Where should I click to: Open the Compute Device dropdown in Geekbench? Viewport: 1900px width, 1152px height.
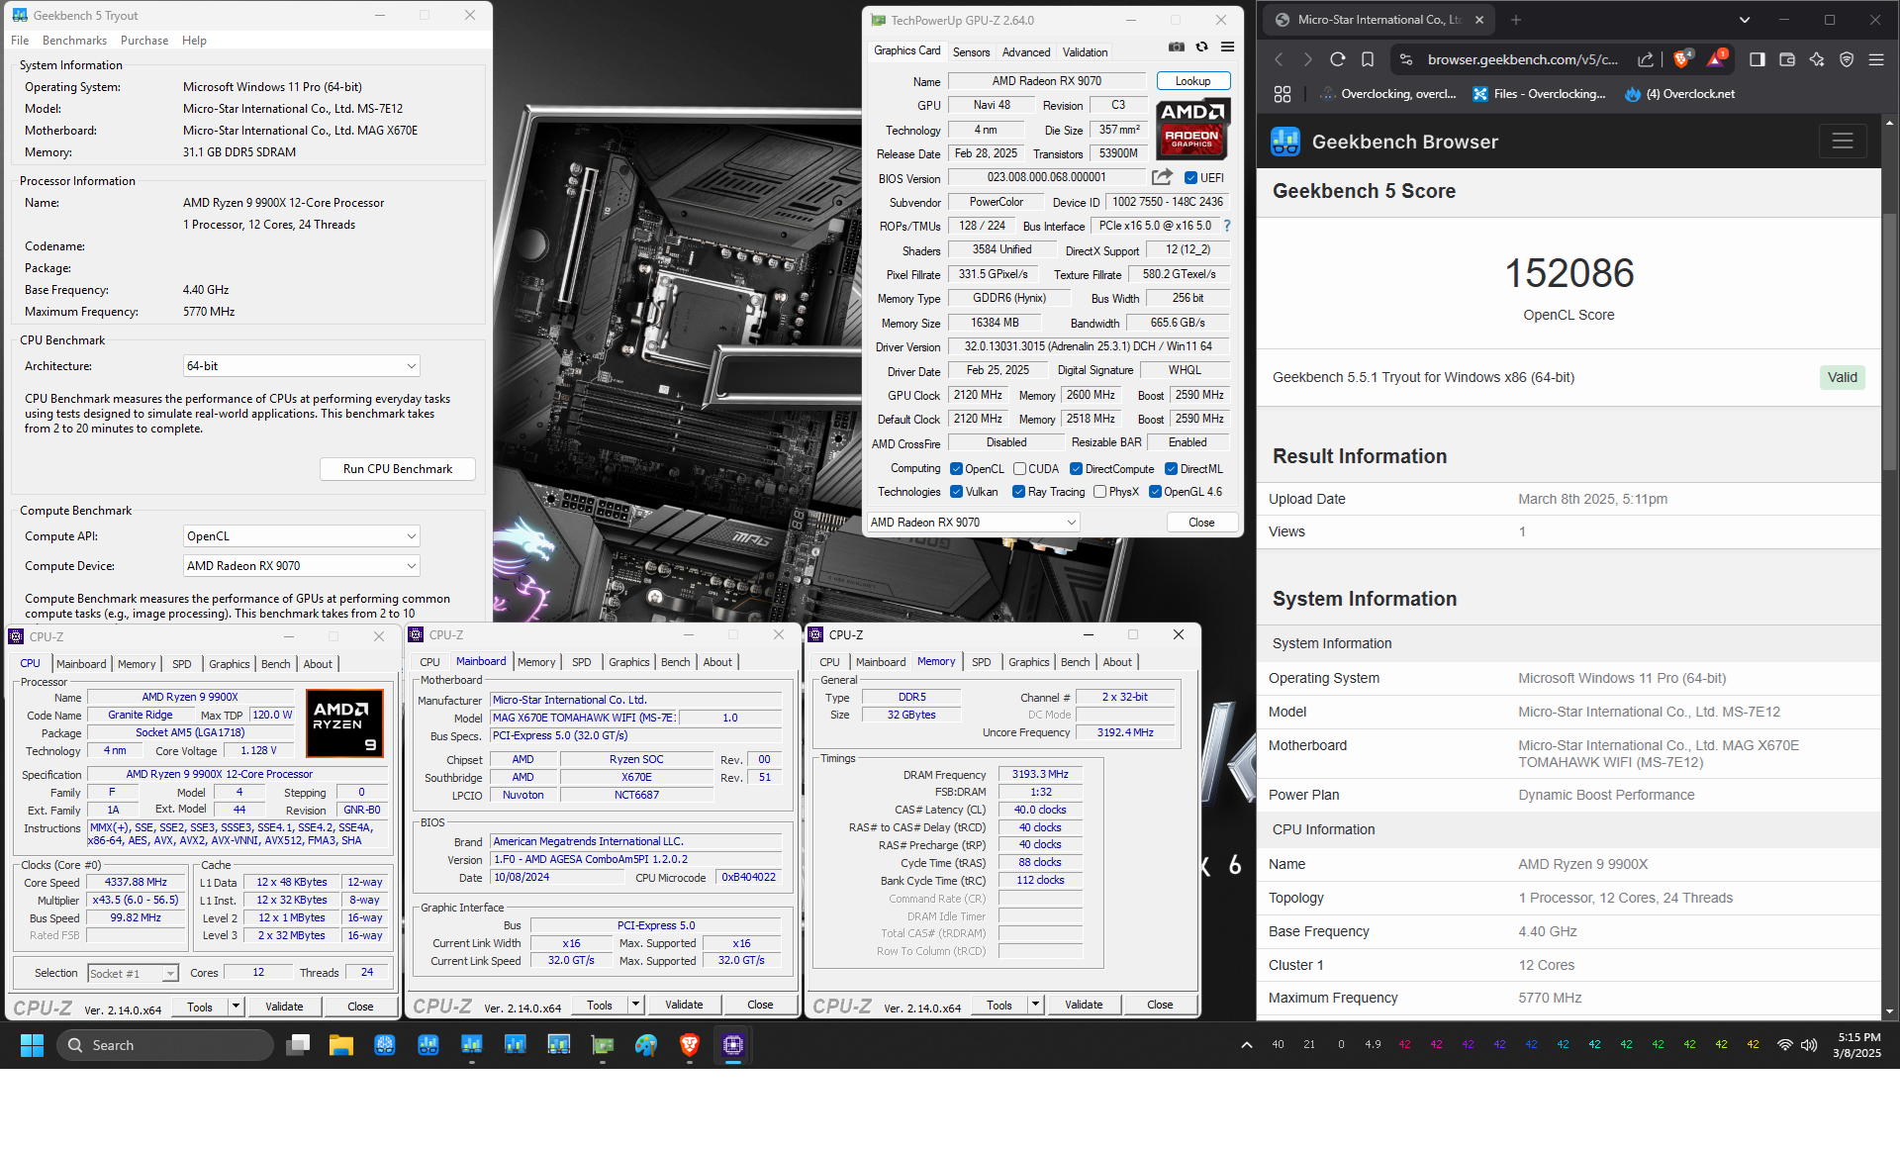[x=302, y=566]
